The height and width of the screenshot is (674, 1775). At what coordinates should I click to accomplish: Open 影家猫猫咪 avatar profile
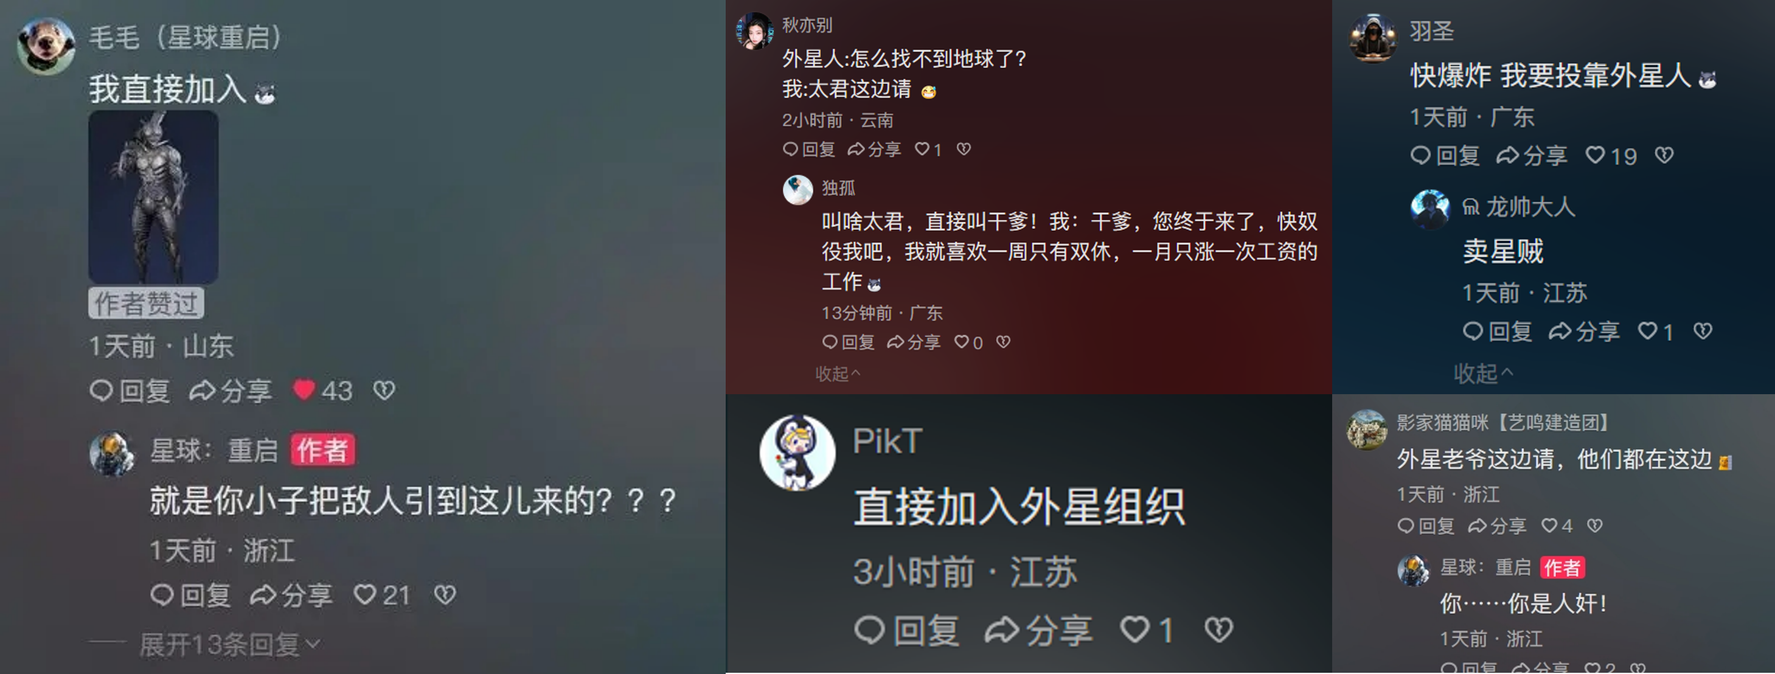click(1367, 429)
